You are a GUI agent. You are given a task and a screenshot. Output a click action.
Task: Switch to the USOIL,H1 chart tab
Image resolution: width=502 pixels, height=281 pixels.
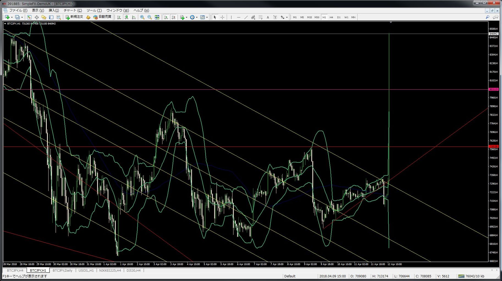(86, 271)
